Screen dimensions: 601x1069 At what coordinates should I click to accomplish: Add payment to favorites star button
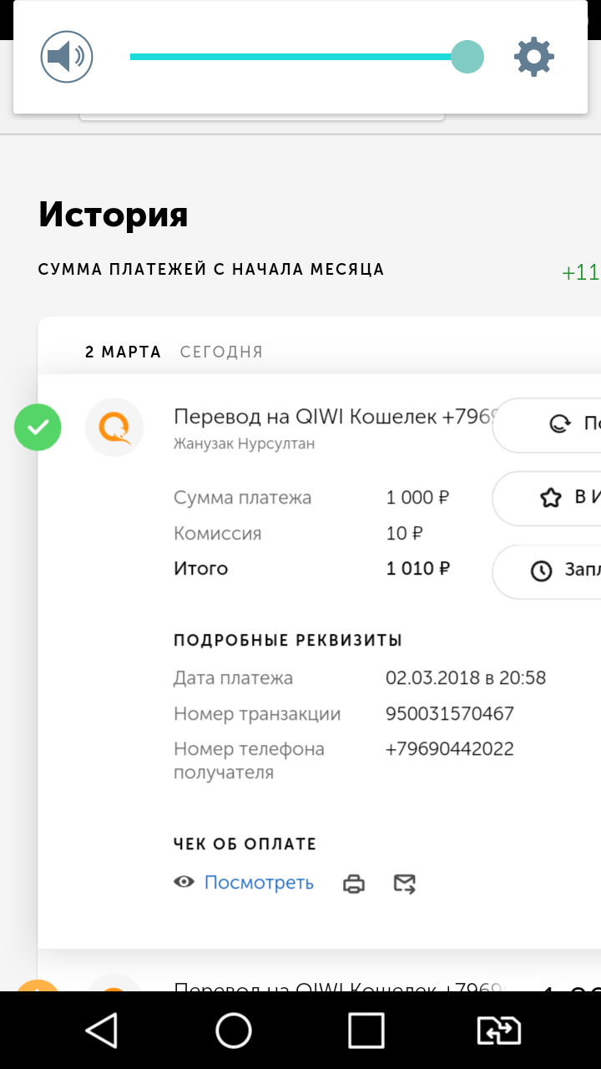547,499
